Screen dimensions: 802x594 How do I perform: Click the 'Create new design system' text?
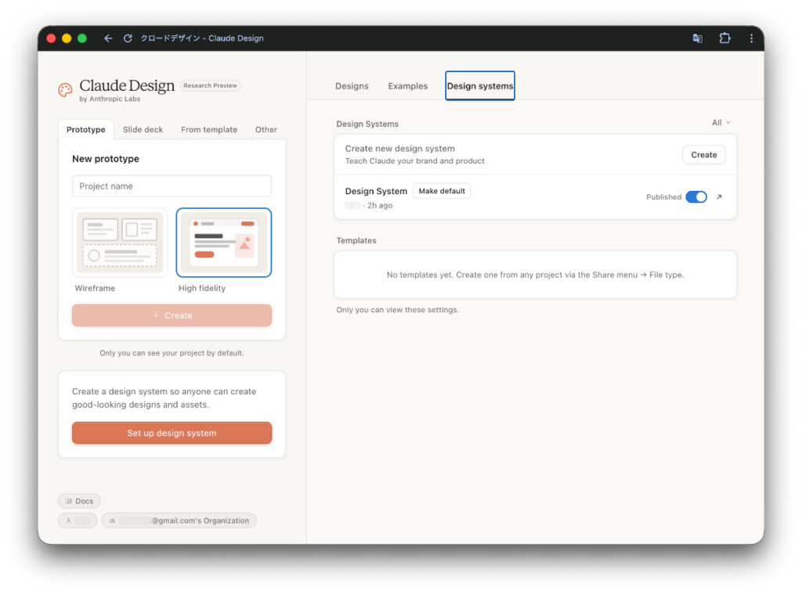coord(399,149)
